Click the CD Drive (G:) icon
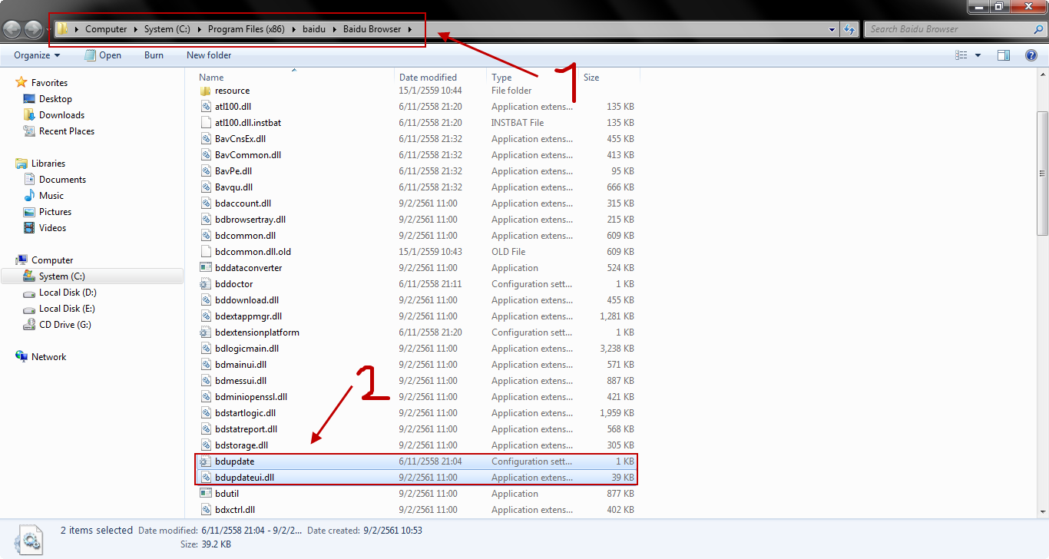The image size is (1049, 559). pos(29,325)
